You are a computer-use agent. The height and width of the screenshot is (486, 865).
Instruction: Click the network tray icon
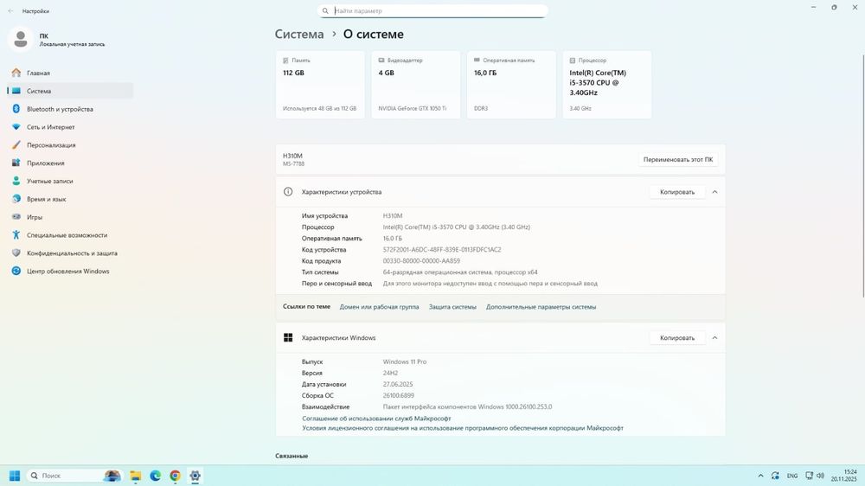tap(809, 476)
